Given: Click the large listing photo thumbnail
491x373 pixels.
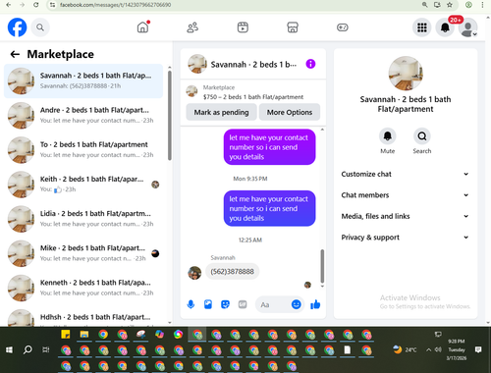Looking at the screenshot, I should tap(406, 74).
